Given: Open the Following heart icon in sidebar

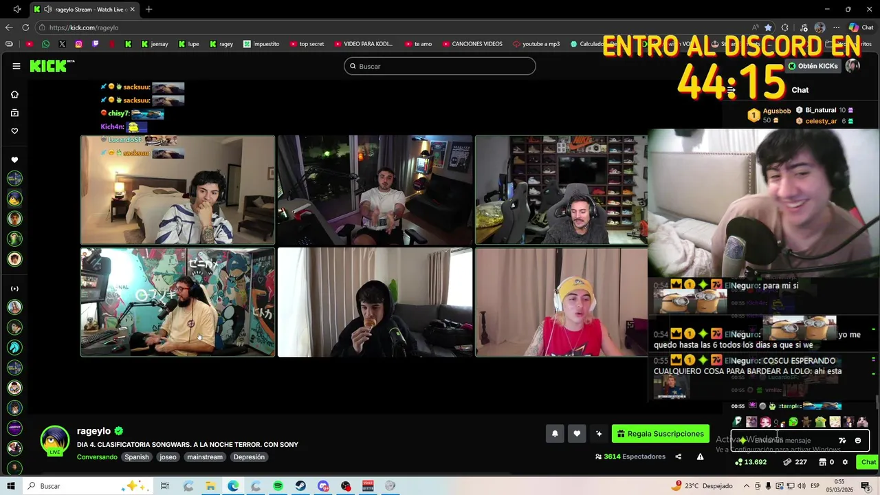Looking at the screenshot, I should click(14, 131).
